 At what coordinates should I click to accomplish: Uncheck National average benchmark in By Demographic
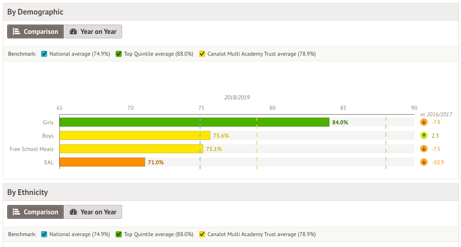click(44, 54)
